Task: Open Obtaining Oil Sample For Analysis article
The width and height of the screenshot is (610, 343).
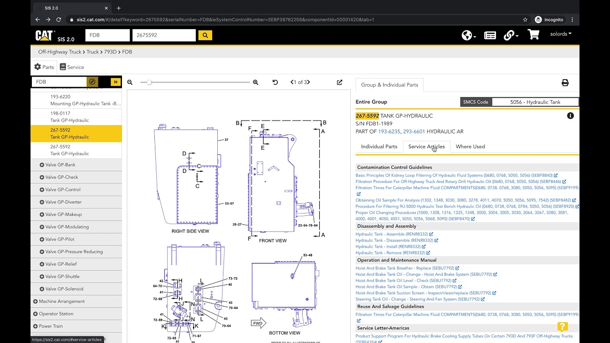Action: [463, 201]
